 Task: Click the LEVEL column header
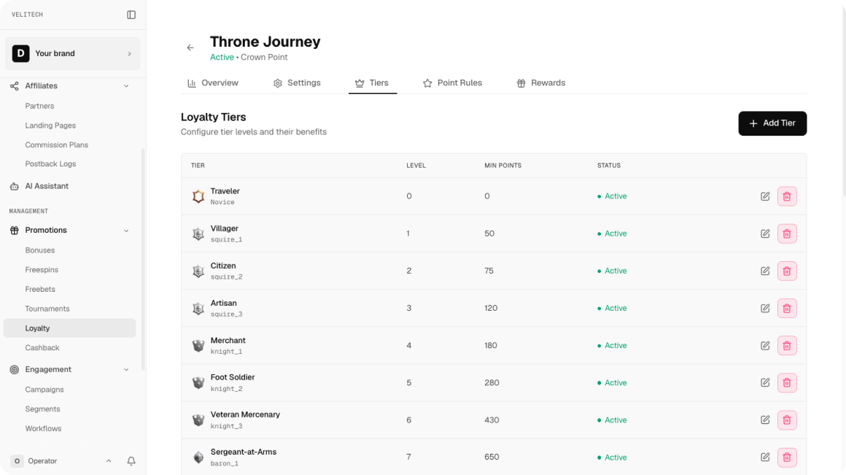tap(416, 166)
